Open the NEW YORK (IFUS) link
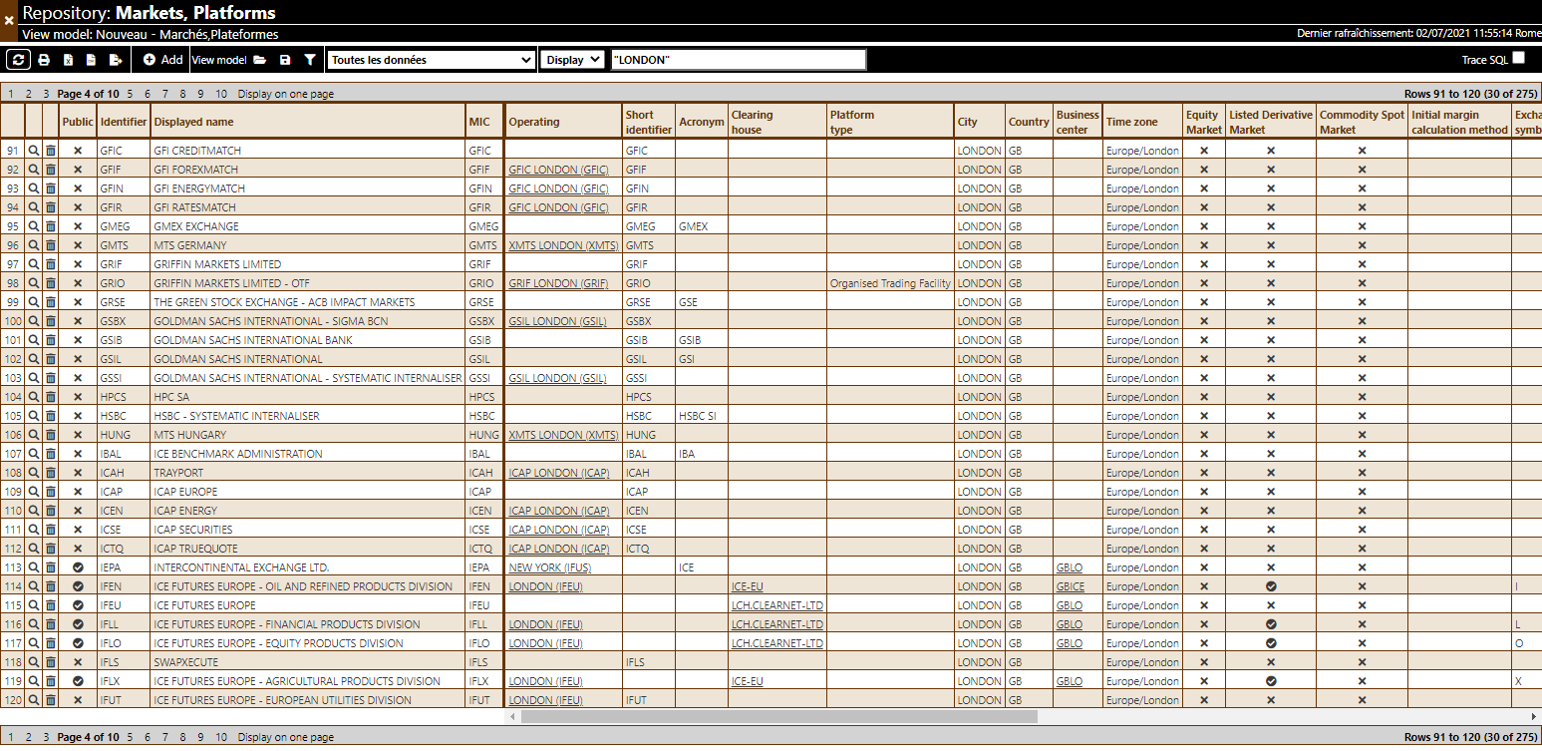This screenshot has height=751, width=1542. click(550, 567)
